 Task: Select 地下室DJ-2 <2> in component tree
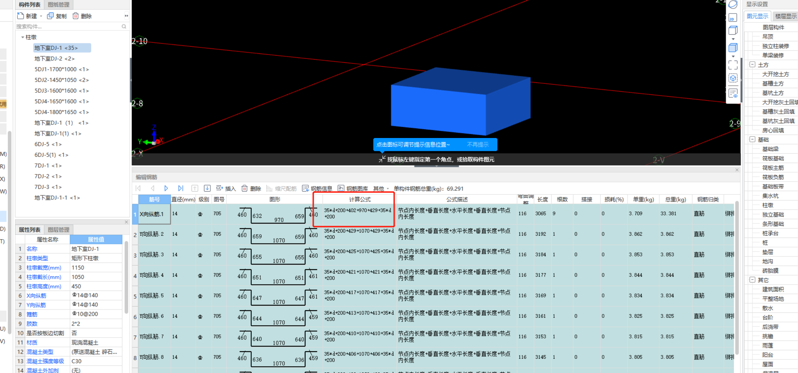coord(55,58)
